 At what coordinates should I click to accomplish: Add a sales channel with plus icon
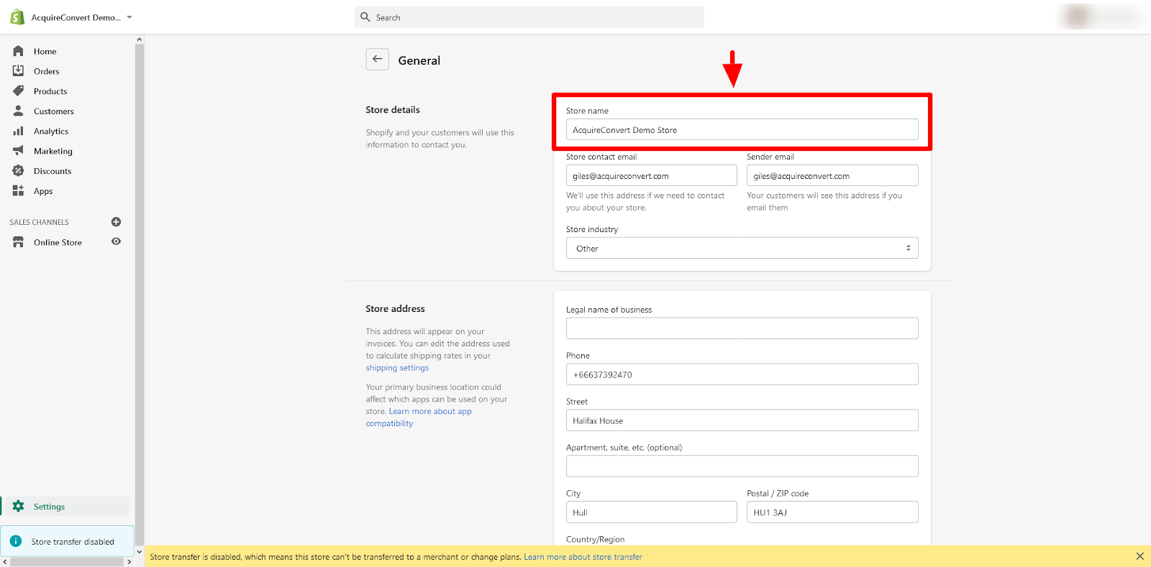coord(116,222)
